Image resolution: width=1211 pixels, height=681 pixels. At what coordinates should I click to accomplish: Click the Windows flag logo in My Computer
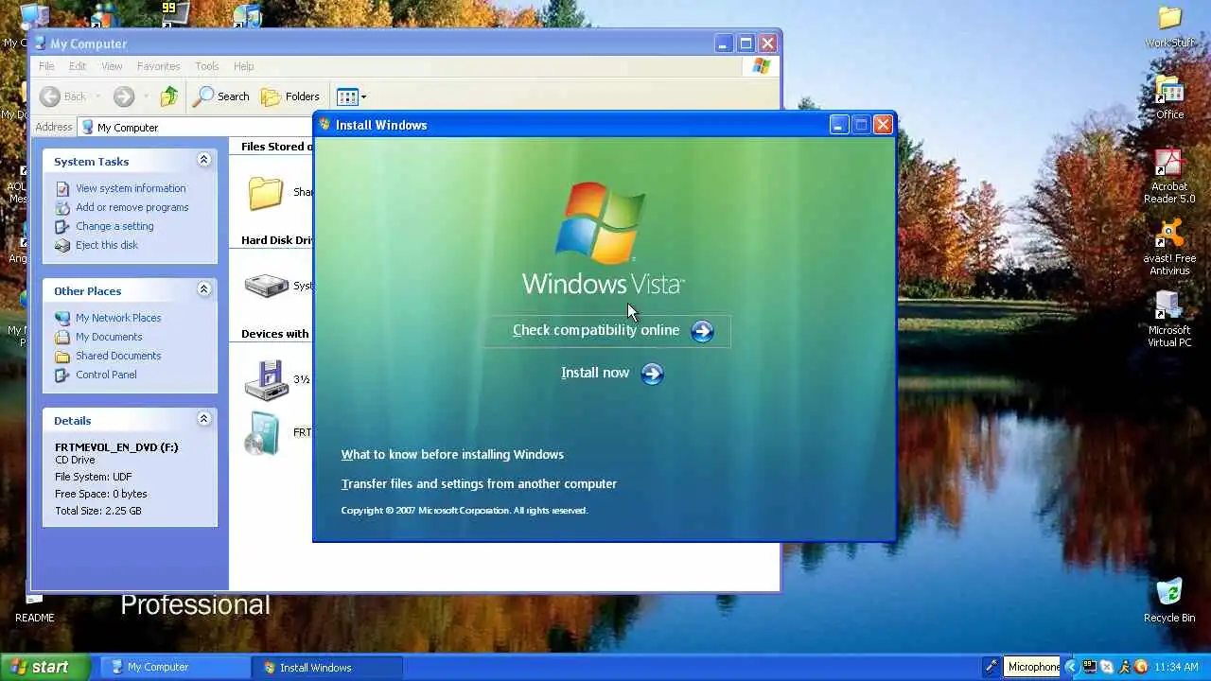(x=762, y=66)
